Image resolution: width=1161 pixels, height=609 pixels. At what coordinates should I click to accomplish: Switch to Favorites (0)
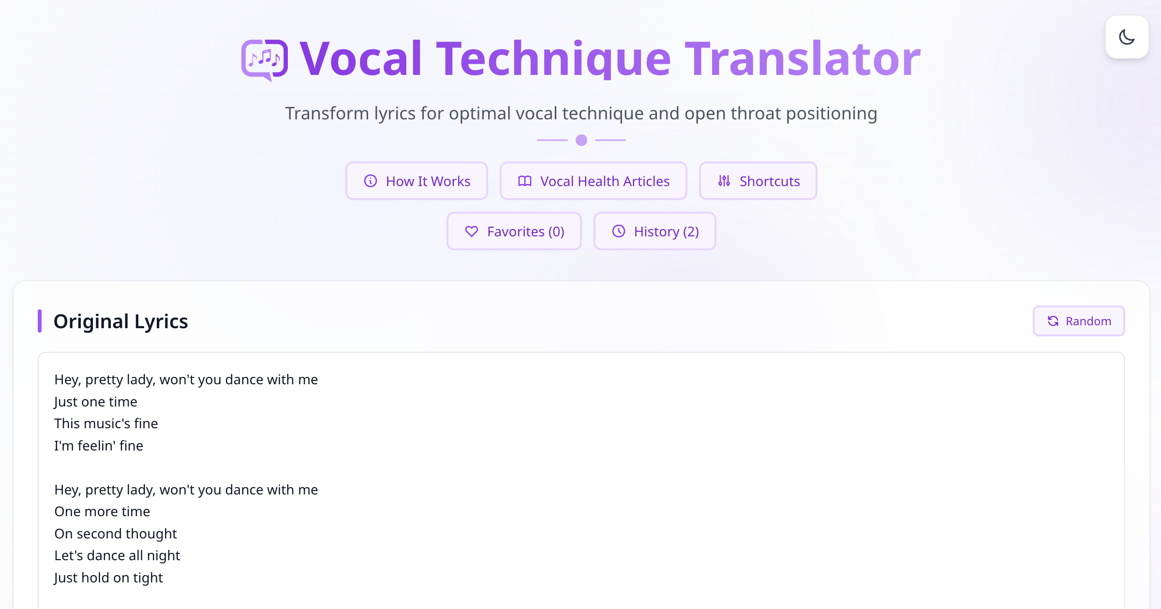(514, 231)
